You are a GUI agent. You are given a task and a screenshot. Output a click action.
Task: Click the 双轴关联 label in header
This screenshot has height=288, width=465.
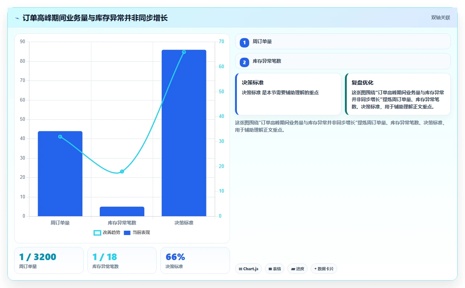(440, 18)
